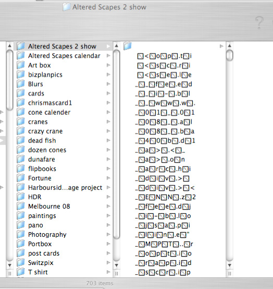Image resolution: width=273 pixels, height=289 pixels.
Task: Expand arrow beside Photography folder
Action: coord(108,234)
